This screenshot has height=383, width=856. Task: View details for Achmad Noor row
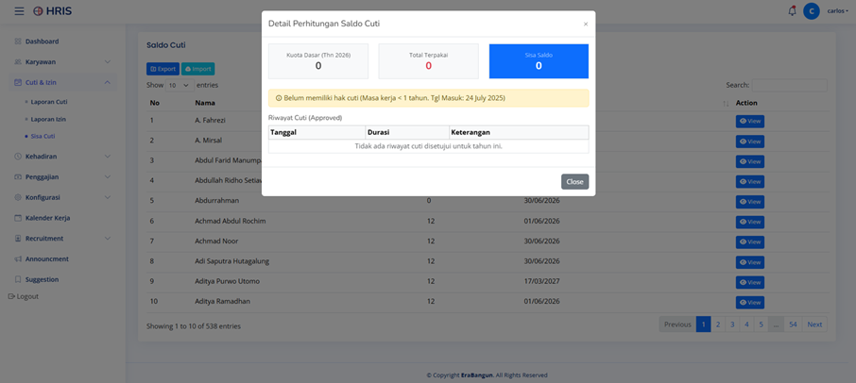[x=750, y=241]
